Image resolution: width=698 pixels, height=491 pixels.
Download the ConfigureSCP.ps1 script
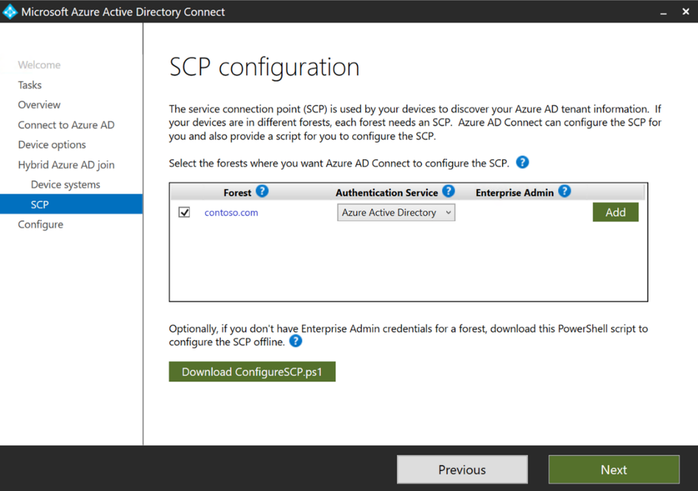tap(252, 372)
